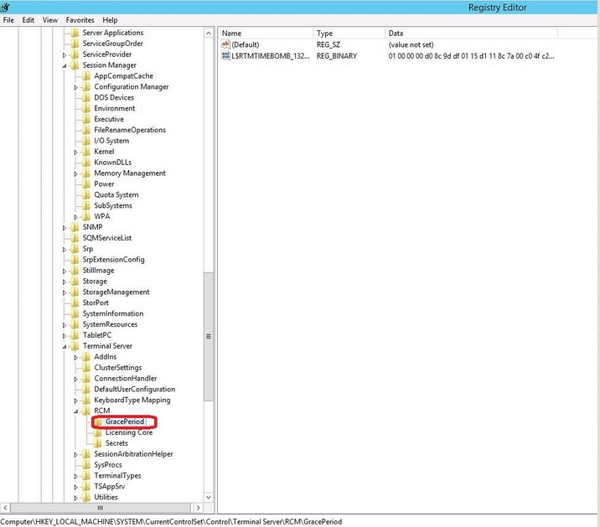Click the vertical scrollbar in tree pane
Viewport: 600px width, 527px height.
coord(209,251)
